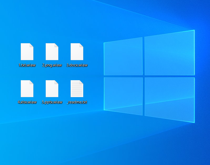This screenshot has height=165, width=210.
Task: Select the 1.txt.wiaw file icon
Action: [x=27, y=52]
